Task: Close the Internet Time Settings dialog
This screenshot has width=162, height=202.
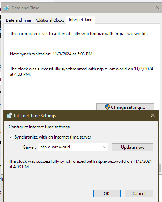Action: [x=153, y=115]
